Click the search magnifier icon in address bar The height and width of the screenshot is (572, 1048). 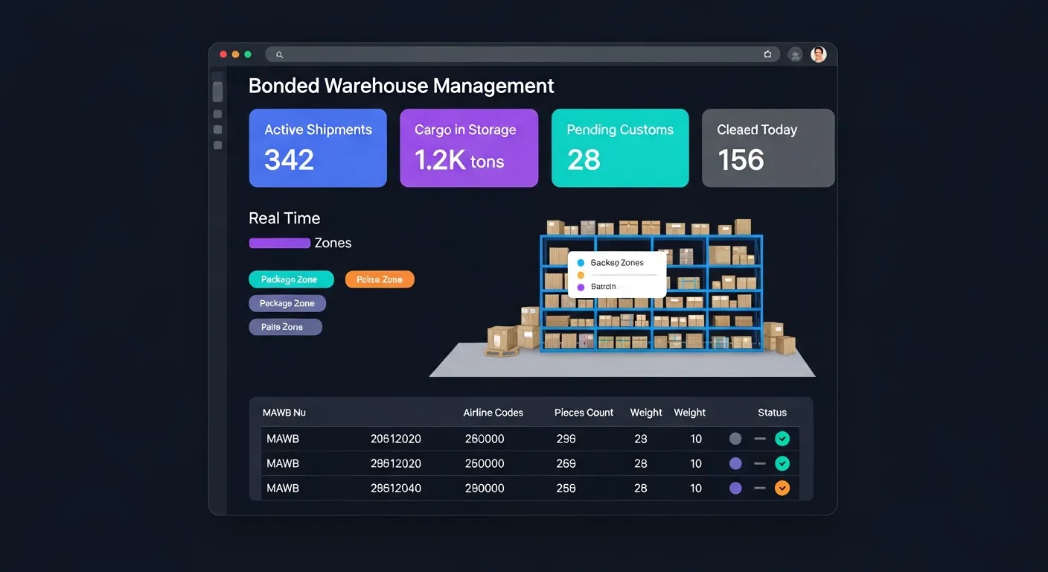point(280,54)
